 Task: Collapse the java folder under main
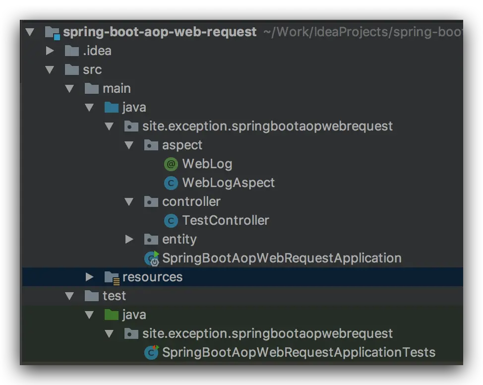(x=89, y=108)
